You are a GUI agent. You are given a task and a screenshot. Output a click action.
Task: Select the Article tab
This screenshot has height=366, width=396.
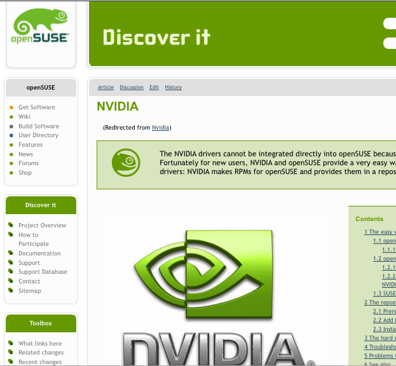(106, 87)
